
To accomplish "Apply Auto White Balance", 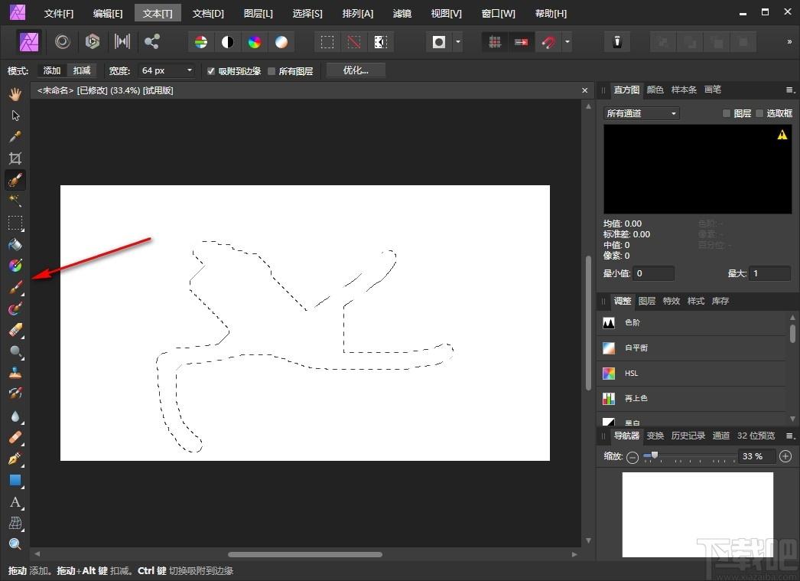I will (x=281, y=42).
